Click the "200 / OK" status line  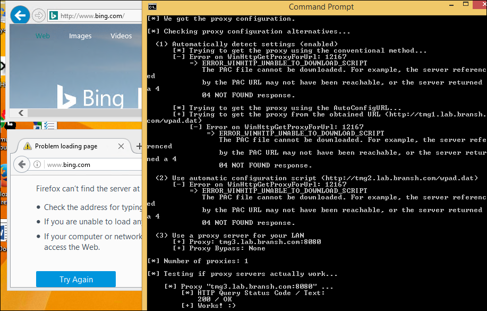[215, 299]
